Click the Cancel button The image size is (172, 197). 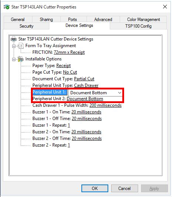click(x=124, y=188)
